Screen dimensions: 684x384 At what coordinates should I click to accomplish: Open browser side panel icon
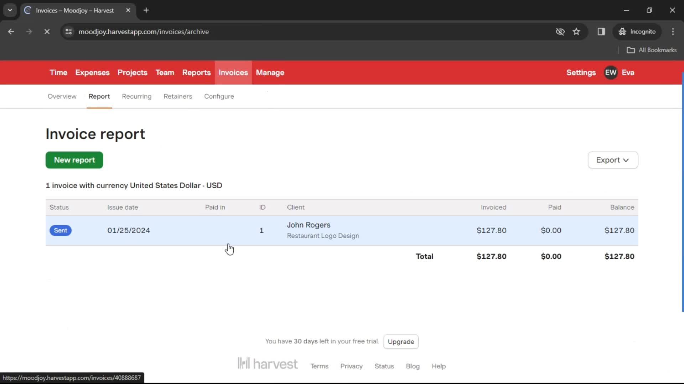coord(601,32)
